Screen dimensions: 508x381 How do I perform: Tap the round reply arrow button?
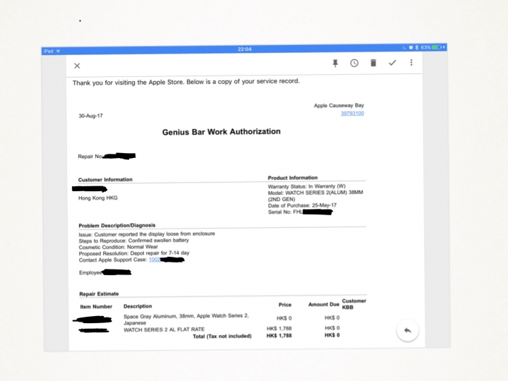point(408,330)
